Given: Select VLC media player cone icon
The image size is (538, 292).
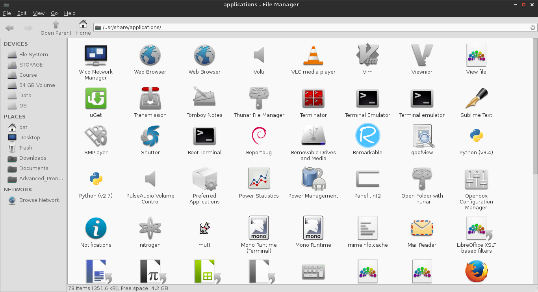Looking at the screenshot, I should coord(313,55).
